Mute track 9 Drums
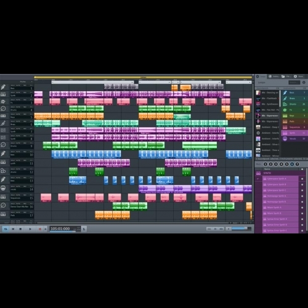The height and width of the screenshot is (308, 308). [x=18, y=143]
